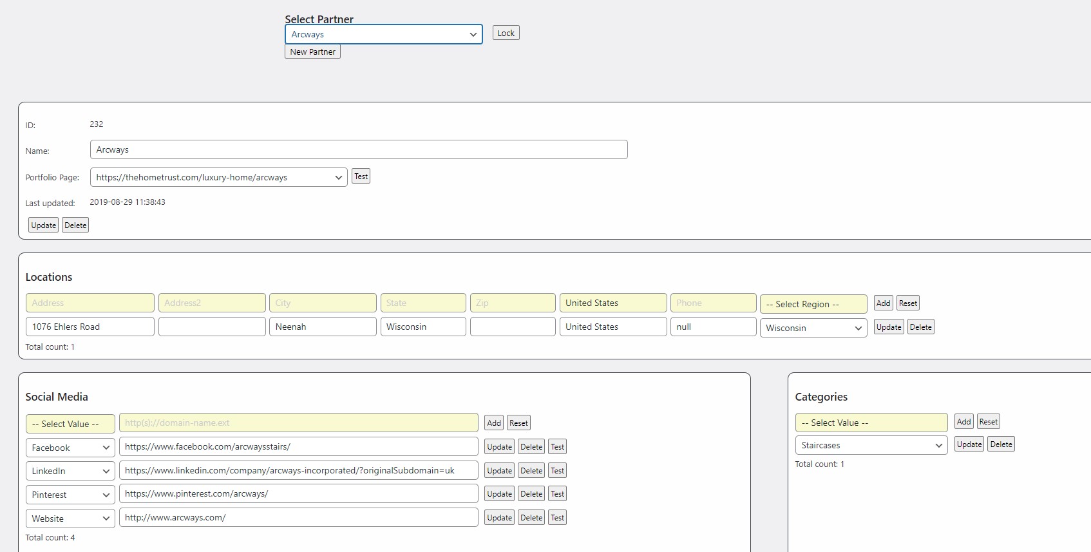Click Delete in the Facebook row
This screenshot has height=552, width=1091.
[531, 446]
